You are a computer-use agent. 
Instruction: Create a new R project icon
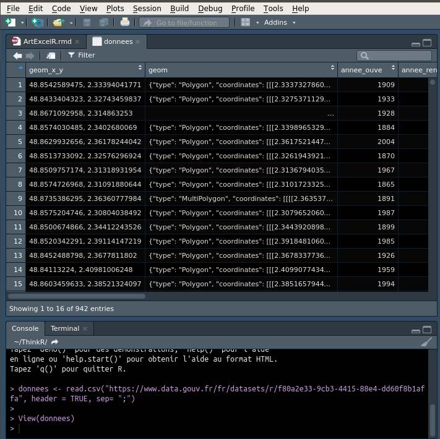(x=37, y=22)
